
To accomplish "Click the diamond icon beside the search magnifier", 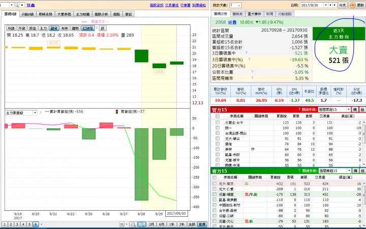I will (x=22, y=5).
